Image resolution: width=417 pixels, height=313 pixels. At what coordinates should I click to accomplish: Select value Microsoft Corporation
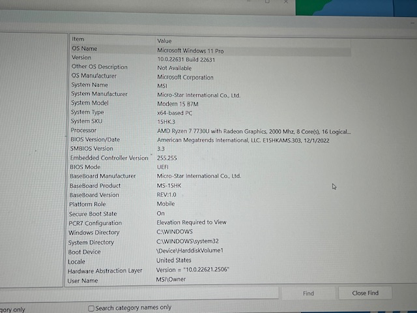(185, 78)
